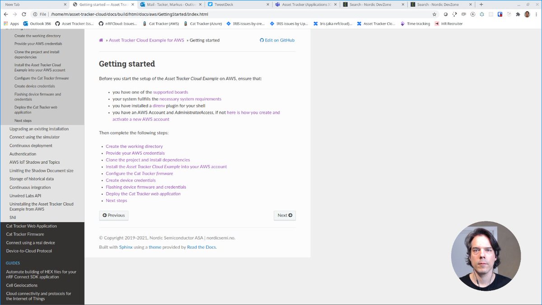Open the Chrome extensions puzzle icon
Viewport: 542px width, 305px height.
pyautogui.click(x=518, y=14)
